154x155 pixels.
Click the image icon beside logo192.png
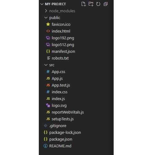[48, 38]
